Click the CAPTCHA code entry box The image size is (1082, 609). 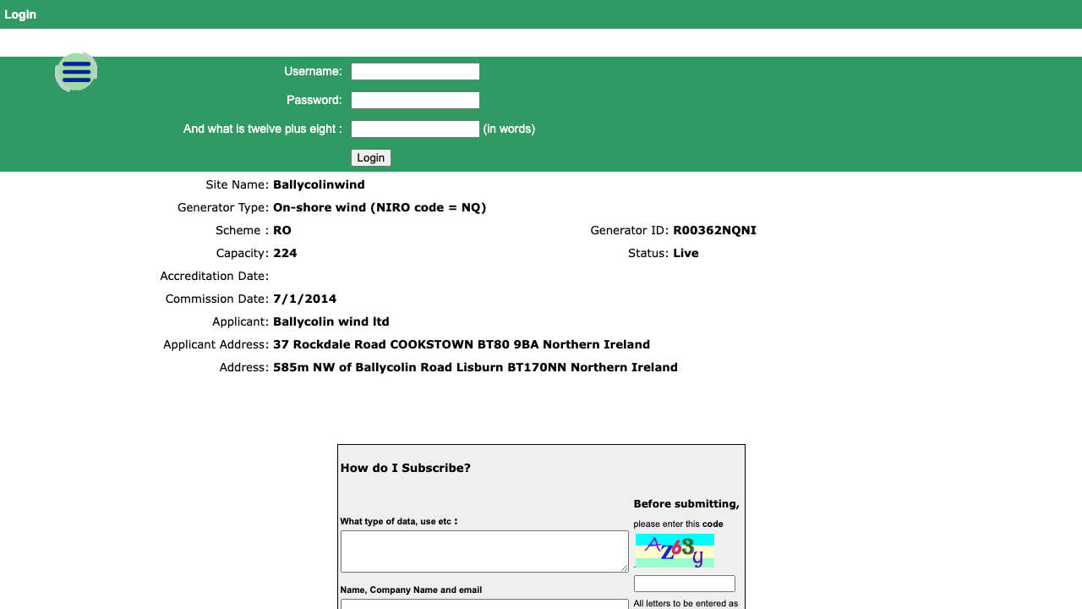pyautogui.click(x=684, y=583)
